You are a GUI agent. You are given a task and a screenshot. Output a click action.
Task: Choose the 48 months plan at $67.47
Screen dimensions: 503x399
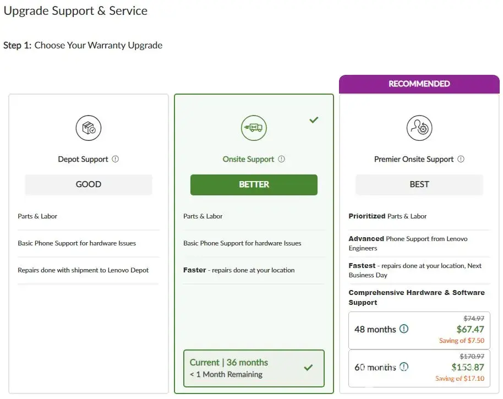click(x=419, y=330)
